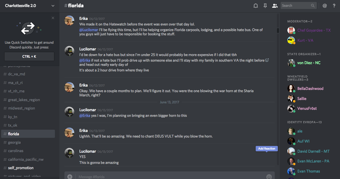Screen dimensions: 340x179
Task: Open the midwest_region channel
Action: point(22,108)
